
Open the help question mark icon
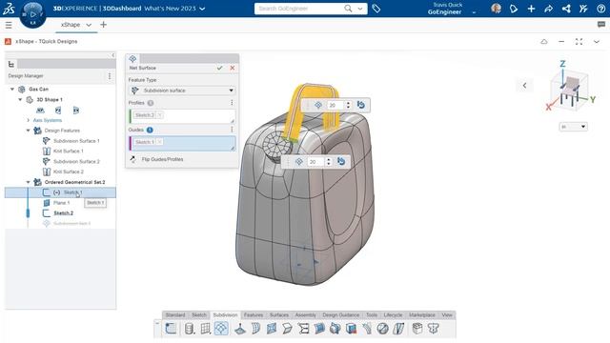(601, 9)
